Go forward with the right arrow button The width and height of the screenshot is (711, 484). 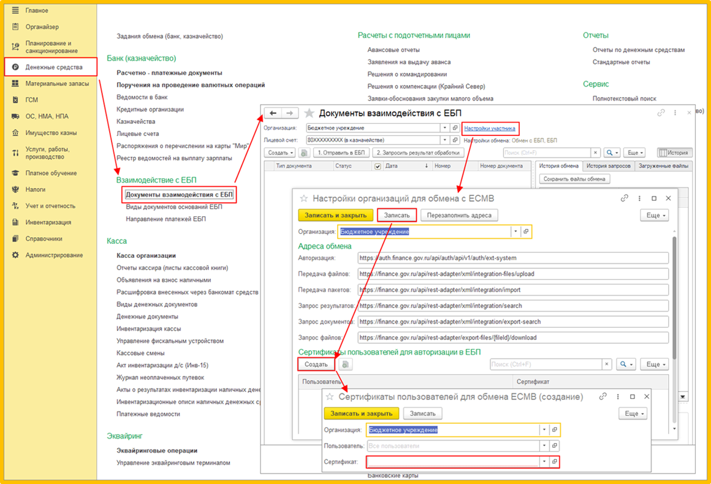(290, 113)
